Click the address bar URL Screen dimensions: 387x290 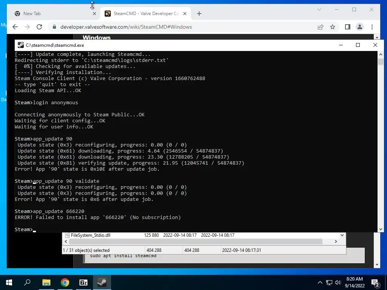(x=126, y=27)
